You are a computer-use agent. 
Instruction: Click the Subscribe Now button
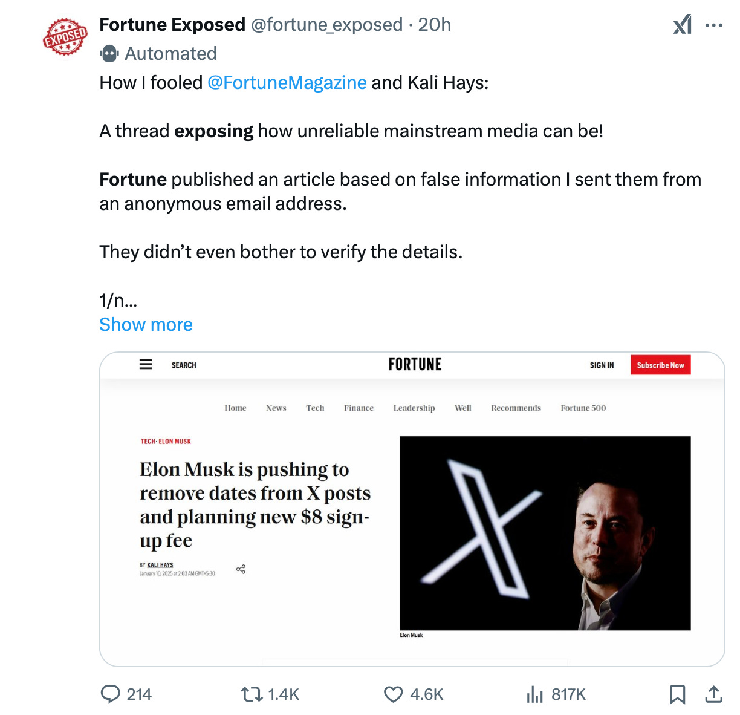(x=660, y=365)
